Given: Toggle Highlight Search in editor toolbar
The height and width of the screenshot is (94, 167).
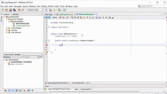Looking at the screenshot, I should tap(81, 17).
